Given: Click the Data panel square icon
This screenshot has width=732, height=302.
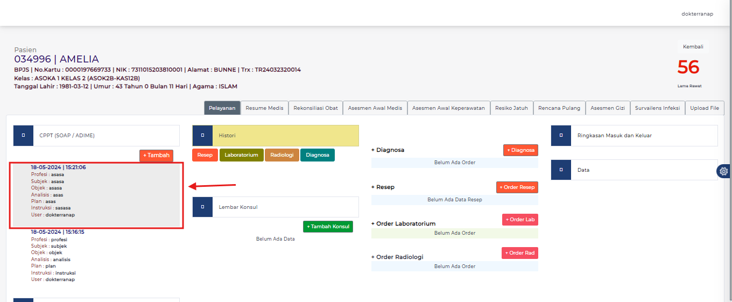Looking at the screenshot, I should tap(561, 170).
